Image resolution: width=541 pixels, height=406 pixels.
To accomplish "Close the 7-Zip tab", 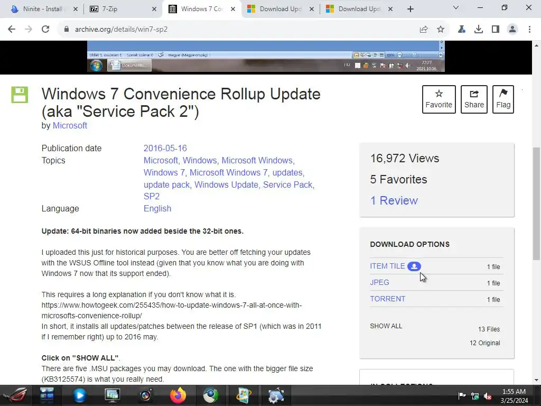I will pos(154,10).
